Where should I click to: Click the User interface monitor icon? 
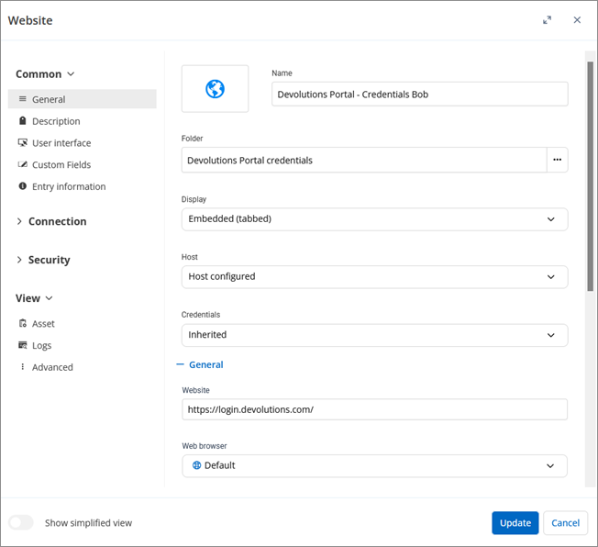(23, 142)
